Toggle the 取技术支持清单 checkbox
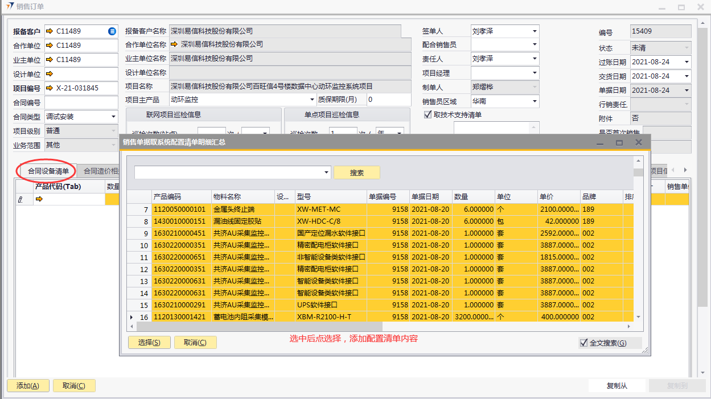 point(428,114)
